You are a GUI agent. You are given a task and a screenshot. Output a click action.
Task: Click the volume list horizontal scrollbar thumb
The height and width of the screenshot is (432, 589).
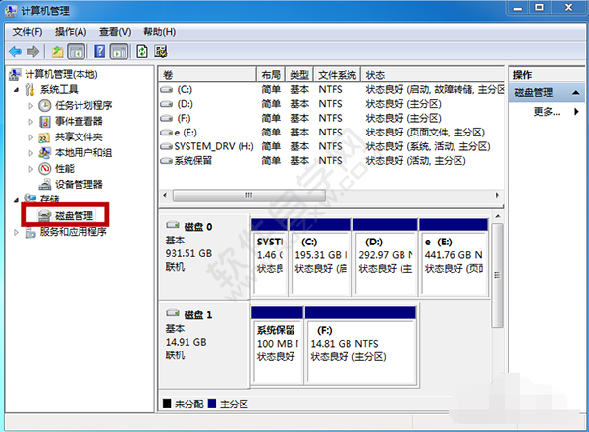coord(249,195)
